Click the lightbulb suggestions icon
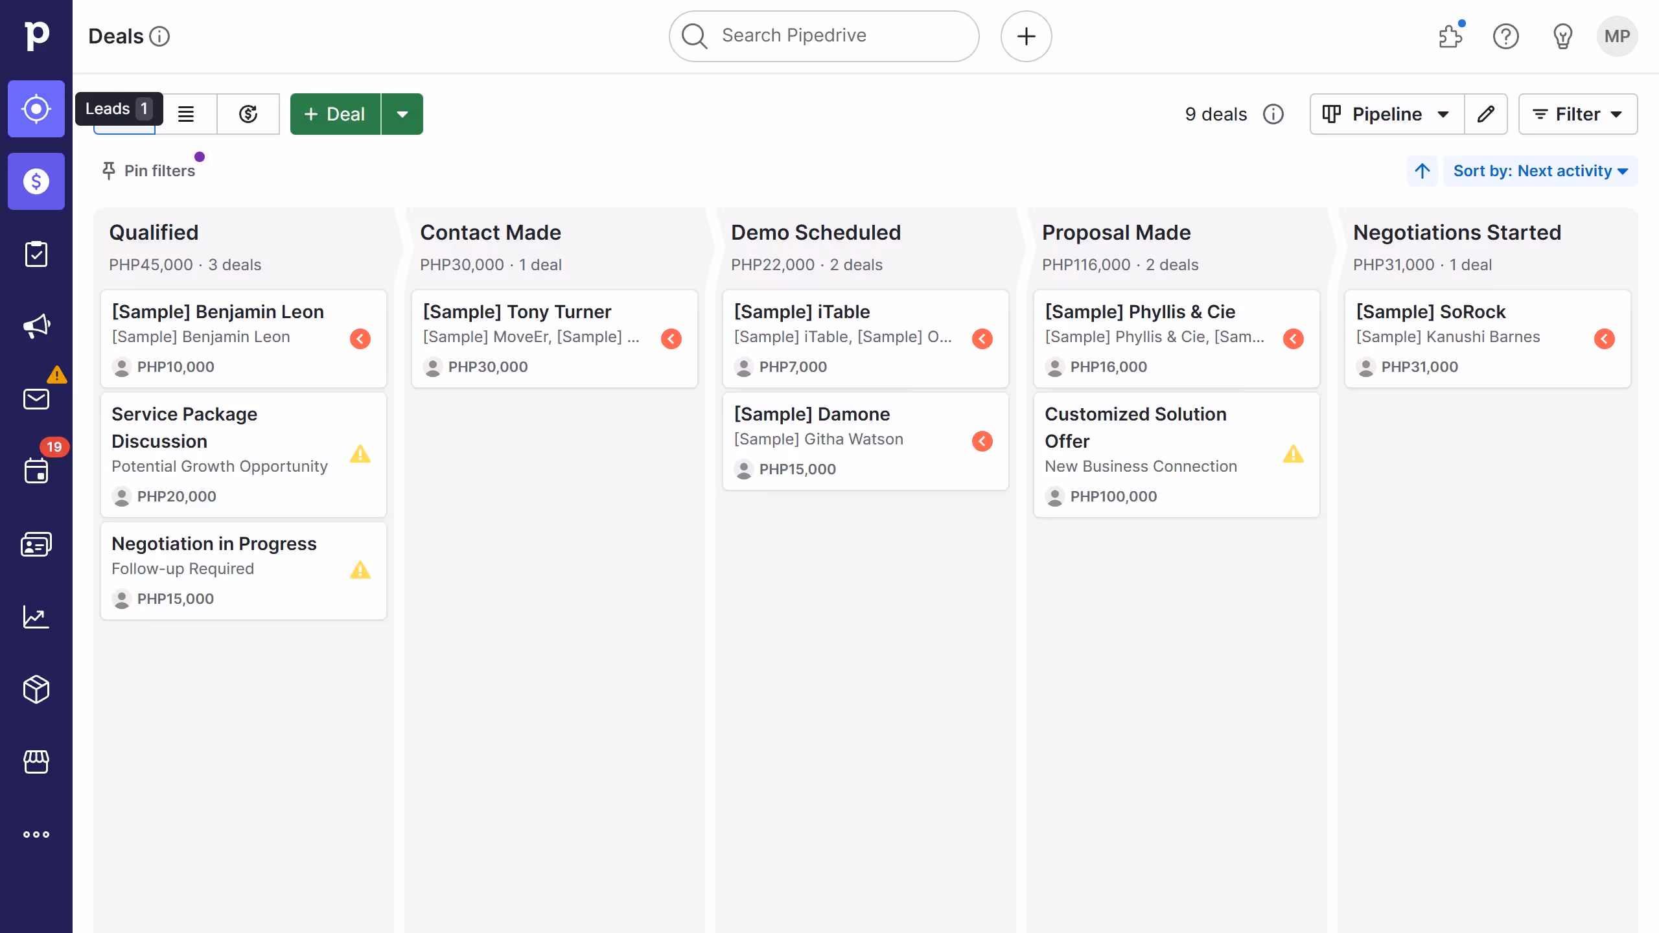The height and width of the screenshot is (933, 1659). click(1562, 36)
